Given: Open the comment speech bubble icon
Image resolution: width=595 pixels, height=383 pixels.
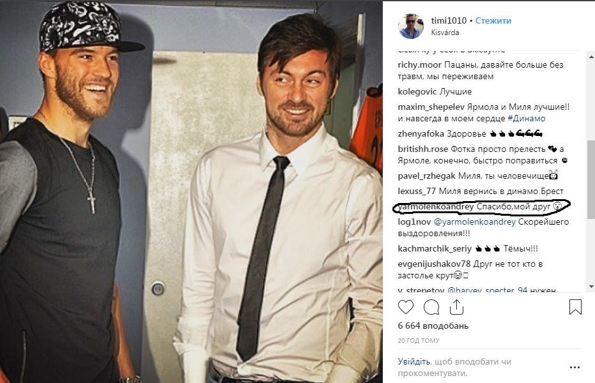Looking at the screenshot, I should (431, 307).
